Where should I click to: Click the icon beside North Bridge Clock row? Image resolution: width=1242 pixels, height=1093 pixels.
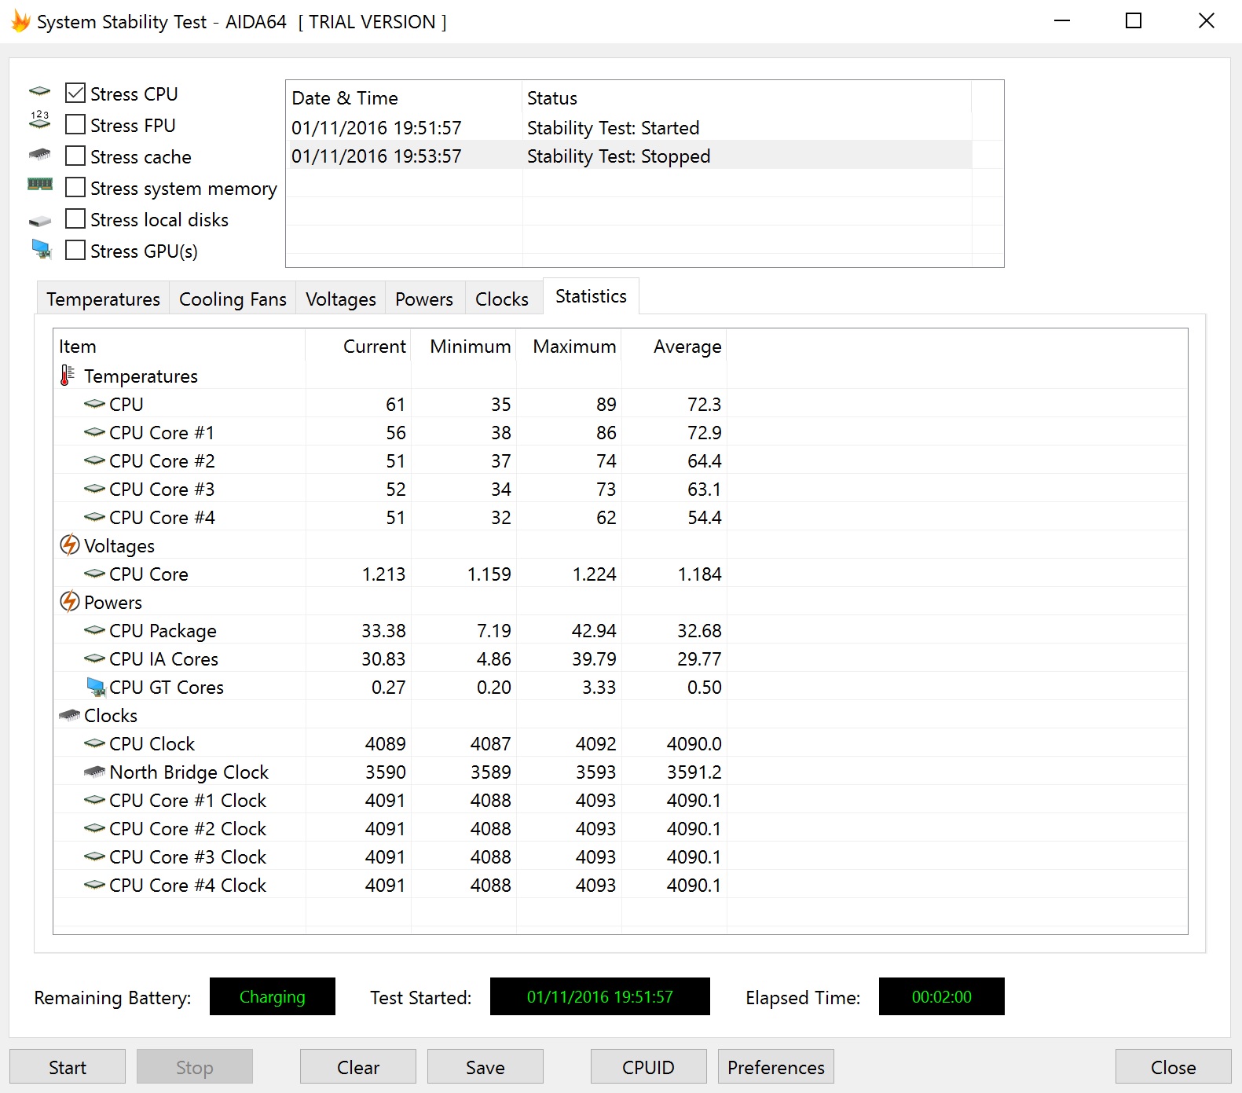pyautogui.click(x=94, y=772)
